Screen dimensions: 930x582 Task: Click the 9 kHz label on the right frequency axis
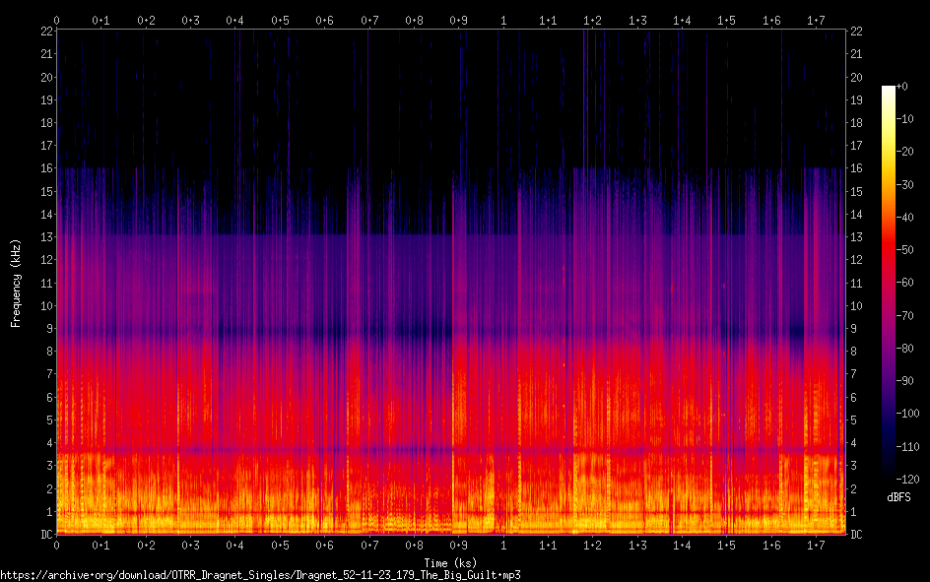(x=854, y=329)
